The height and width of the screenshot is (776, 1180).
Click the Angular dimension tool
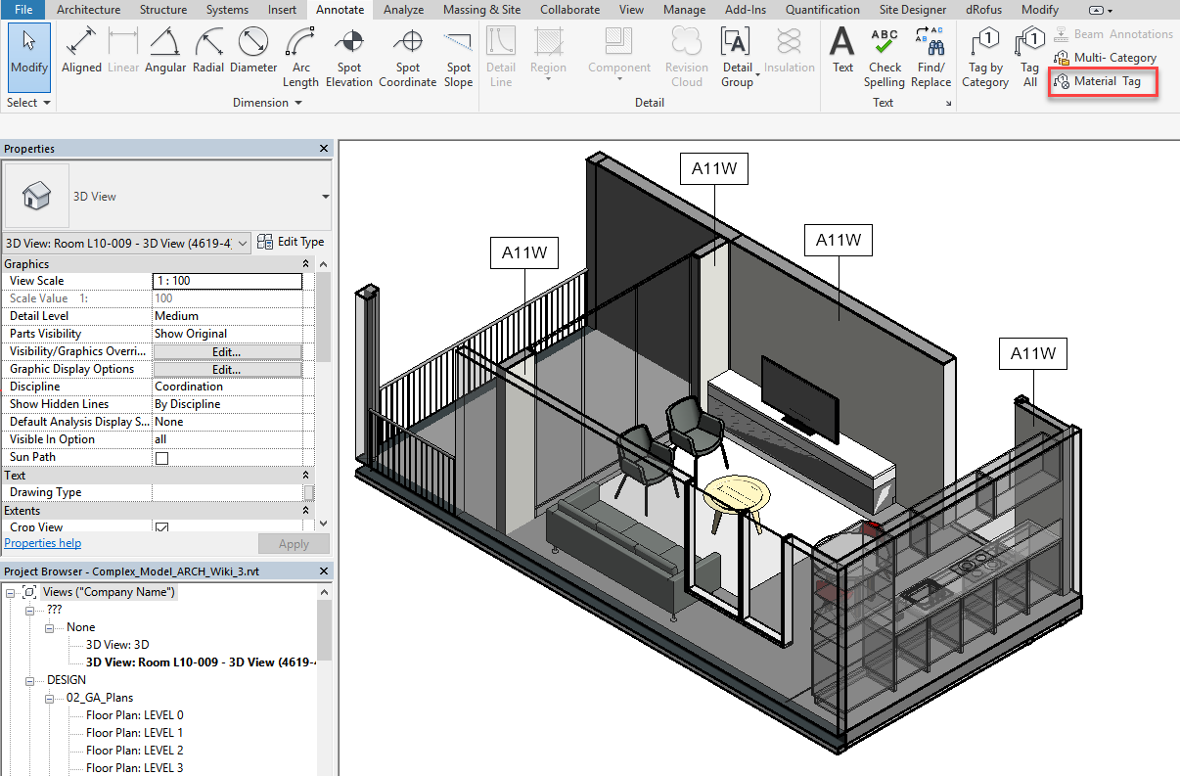pyautogui.click(x=165, y=52)
